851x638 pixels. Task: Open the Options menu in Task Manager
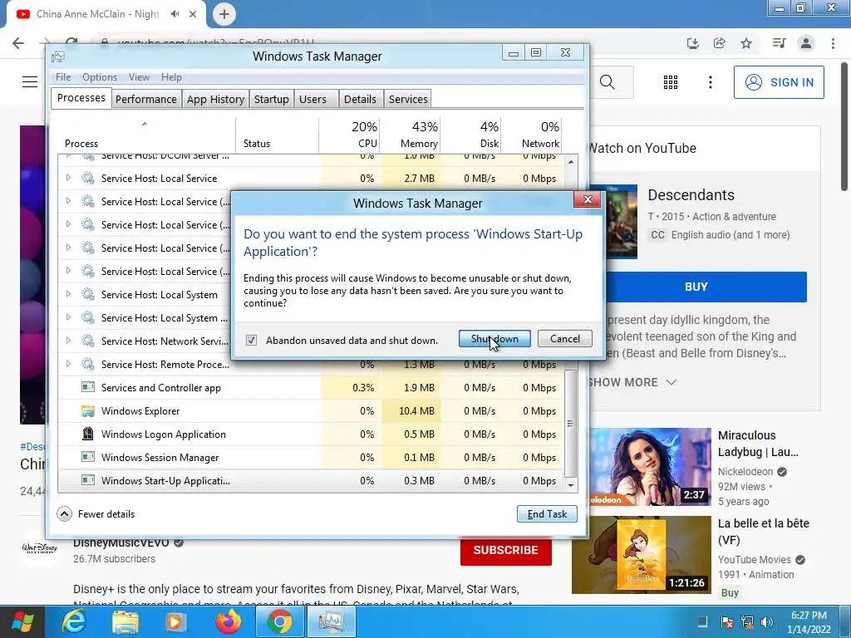click(x=100, y=77)
